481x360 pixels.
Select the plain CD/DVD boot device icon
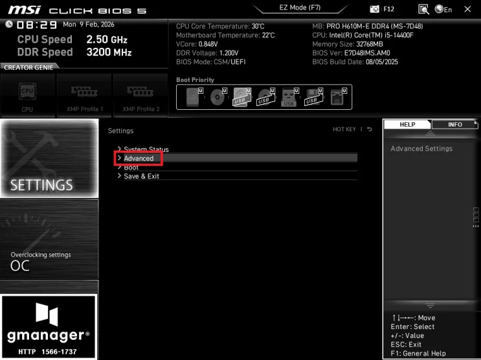pyautogui.click(x=218, y=97)
